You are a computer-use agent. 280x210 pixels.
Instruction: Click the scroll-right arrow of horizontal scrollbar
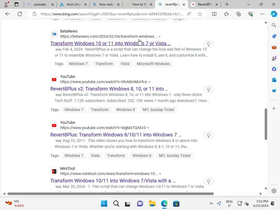(x=261, y=194)
